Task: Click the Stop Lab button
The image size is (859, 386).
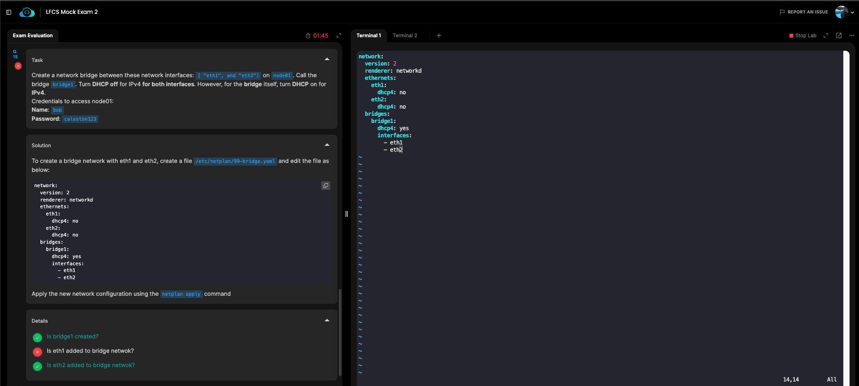Action: pyautogui.click(x=802, y=35)
